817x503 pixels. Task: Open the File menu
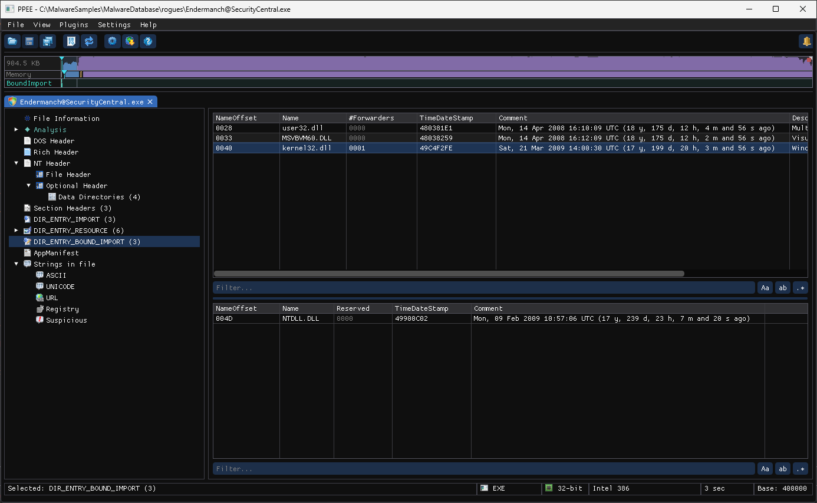click(x=16, y=25)
